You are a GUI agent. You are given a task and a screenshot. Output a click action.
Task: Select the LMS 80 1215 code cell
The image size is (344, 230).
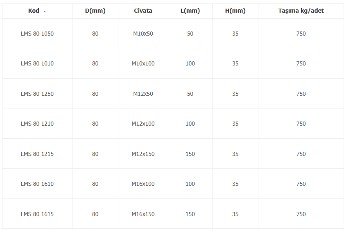[x=37, y=154]
